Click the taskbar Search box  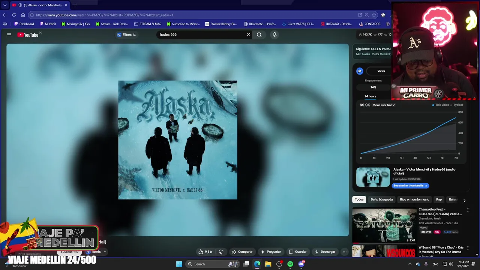[x=213, y=264]
